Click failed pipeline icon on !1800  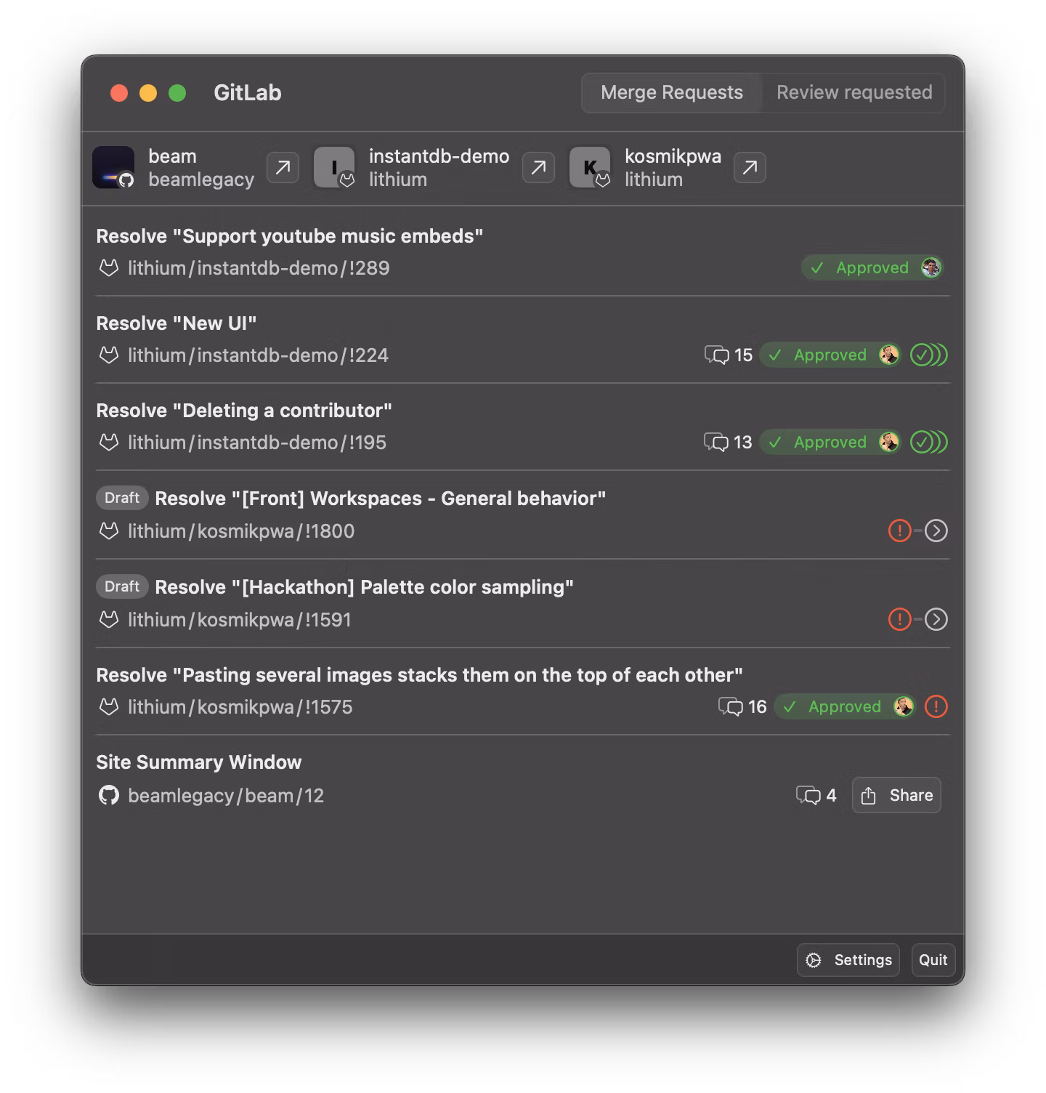pyautogui.click(x=899, y=531)
